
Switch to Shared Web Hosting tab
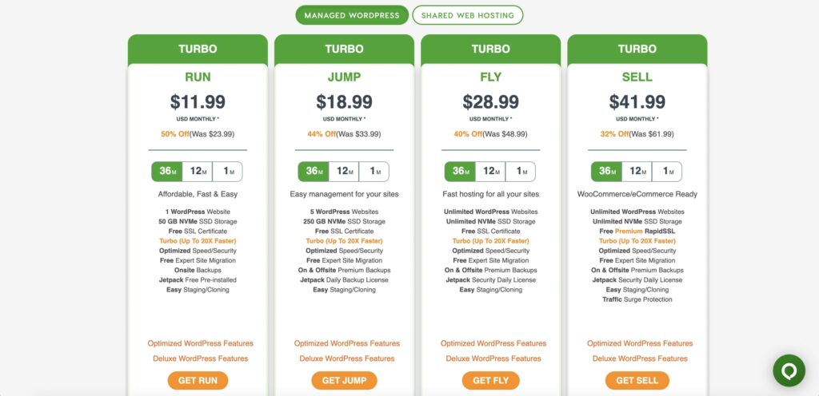point(467,15)
